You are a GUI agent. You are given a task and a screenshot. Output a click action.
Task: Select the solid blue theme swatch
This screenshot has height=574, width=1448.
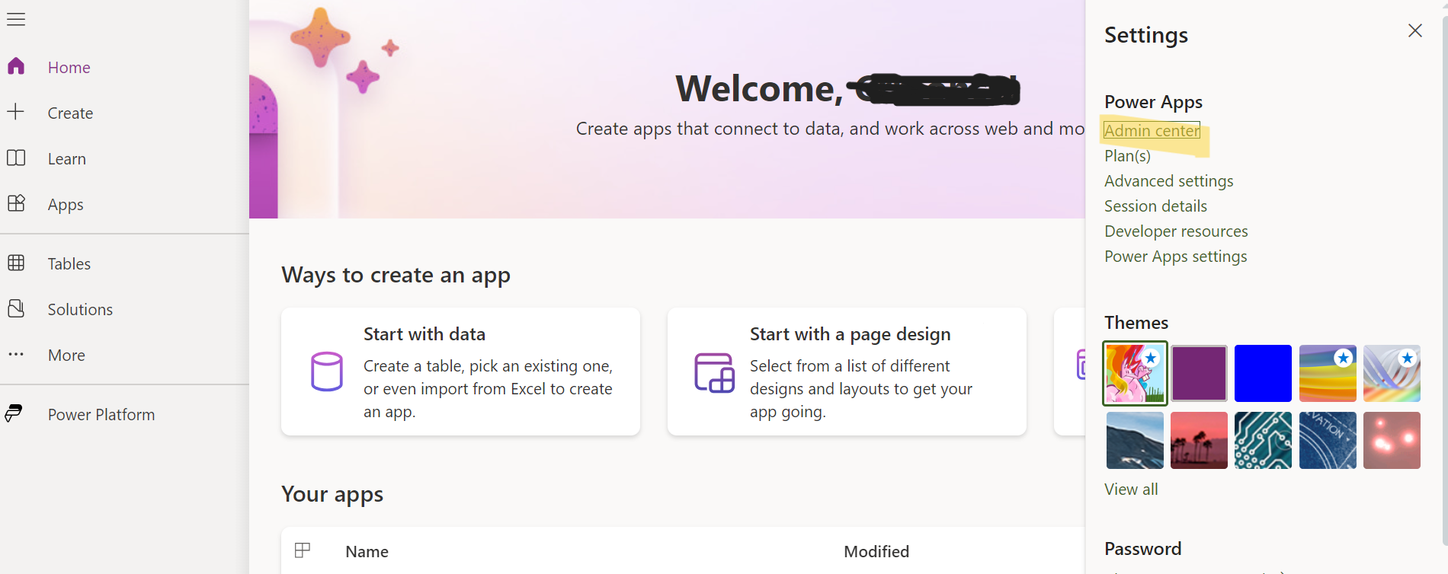pos(1263,373)
